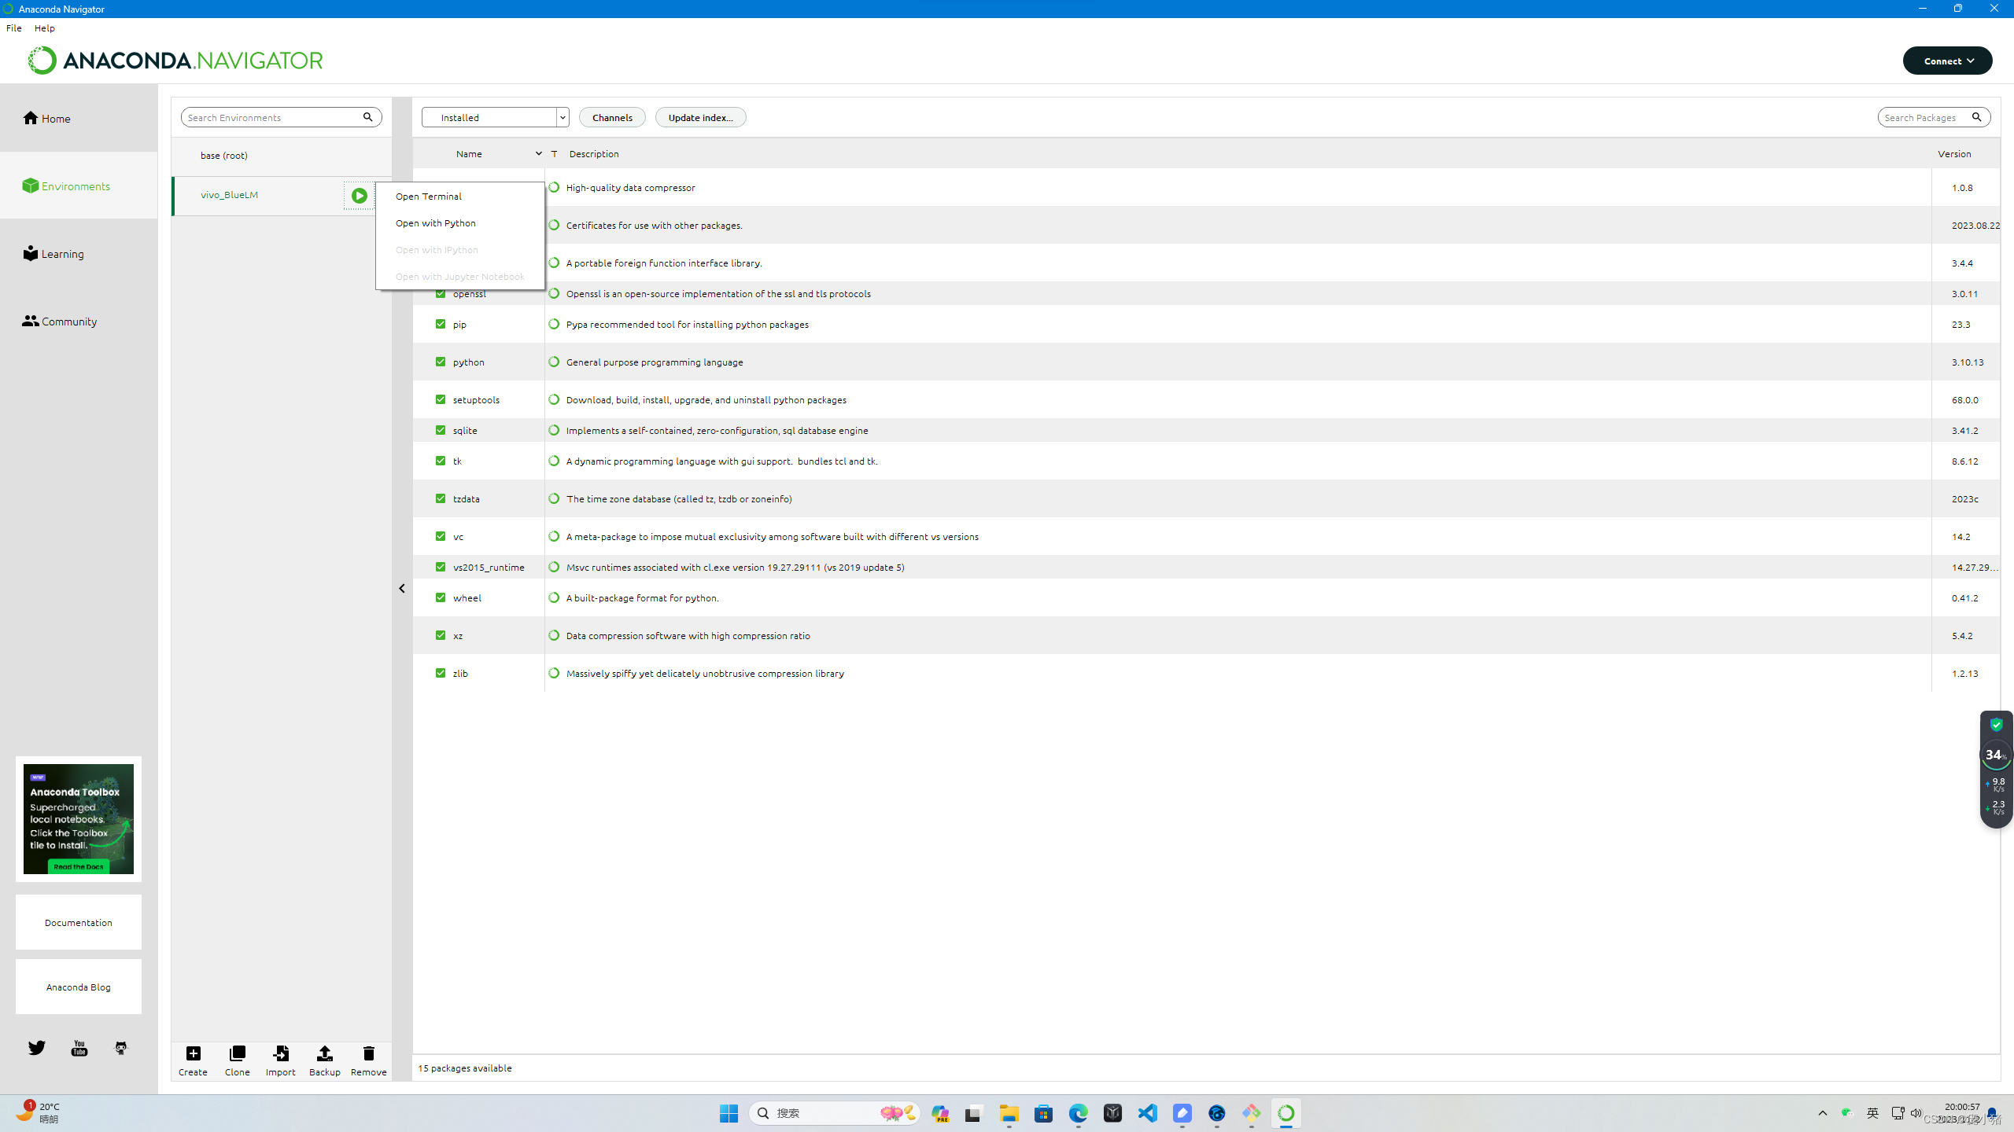
Task: Collapse the environments panel with left chevron
Action: click(x=402, y=588)
